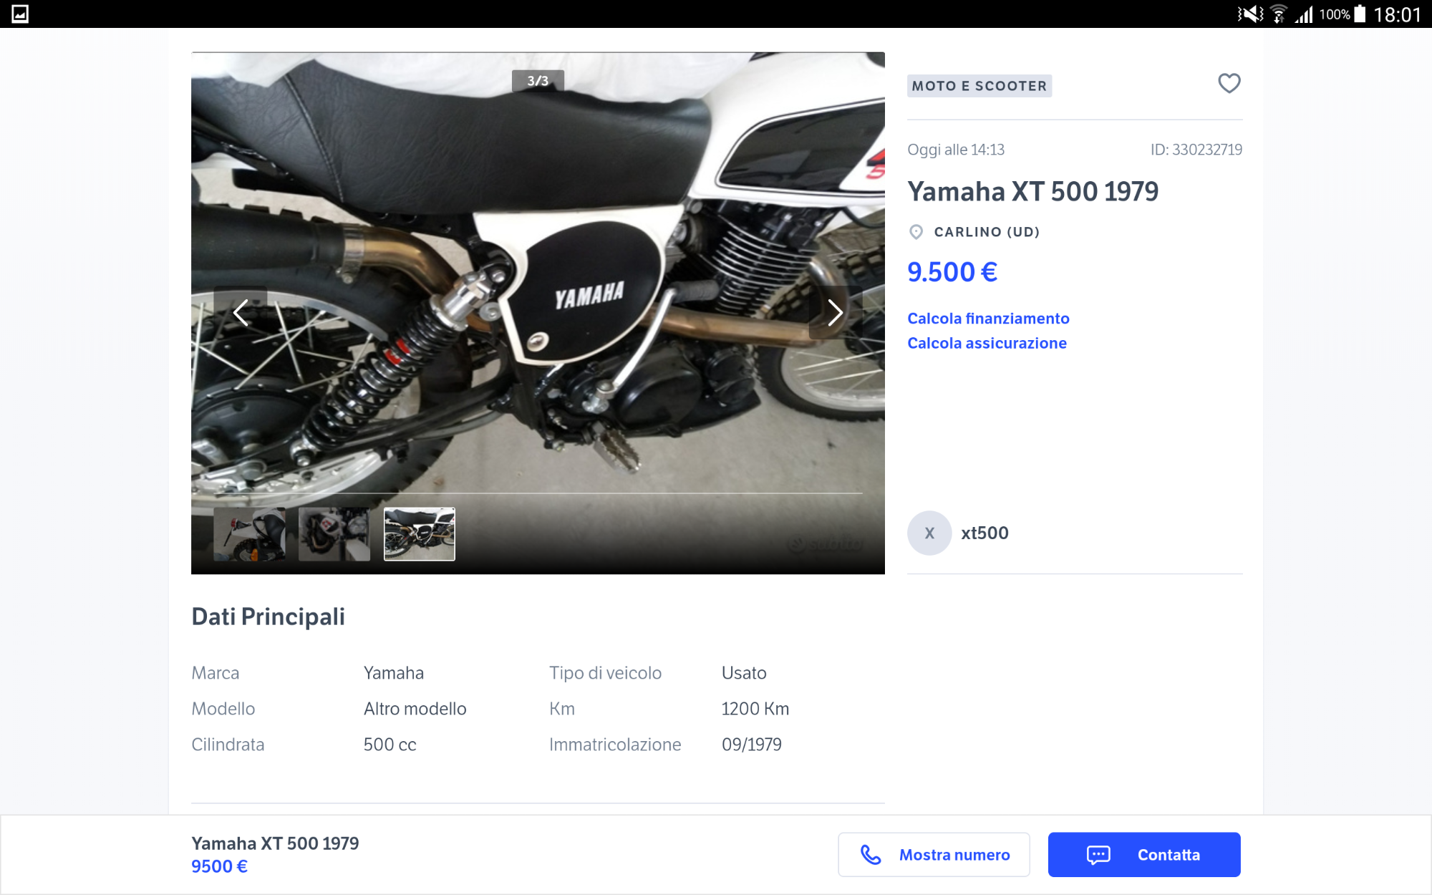Image resolution: width=1432 pixels, height=895 pixels.
Task: Open the first photo thumbnail
Action: 249,534
